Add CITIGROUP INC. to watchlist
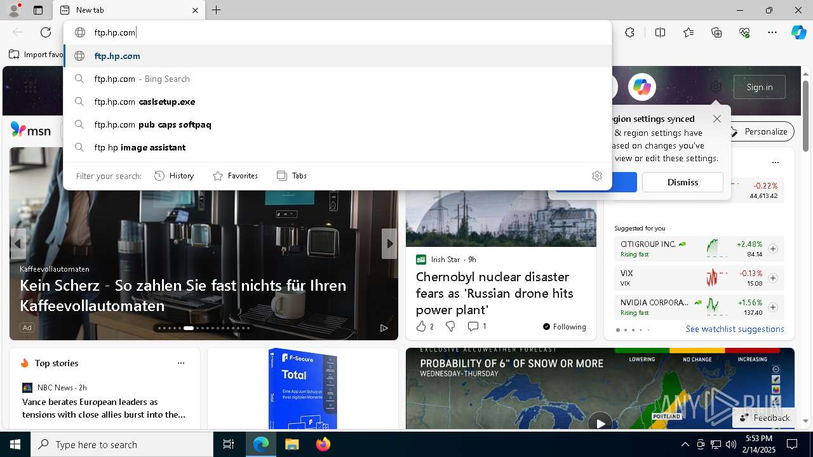 (773, 249)
